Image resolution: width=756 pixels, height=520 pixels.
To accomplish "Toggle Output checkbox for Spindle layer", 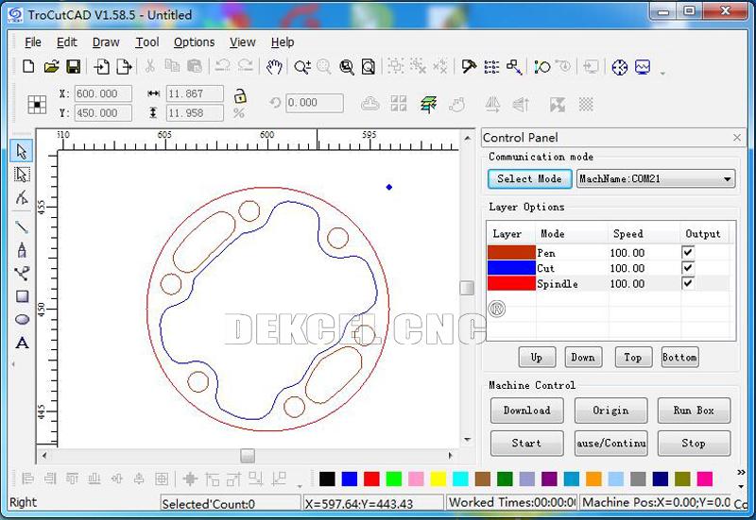I will click(x=688, y=283).
